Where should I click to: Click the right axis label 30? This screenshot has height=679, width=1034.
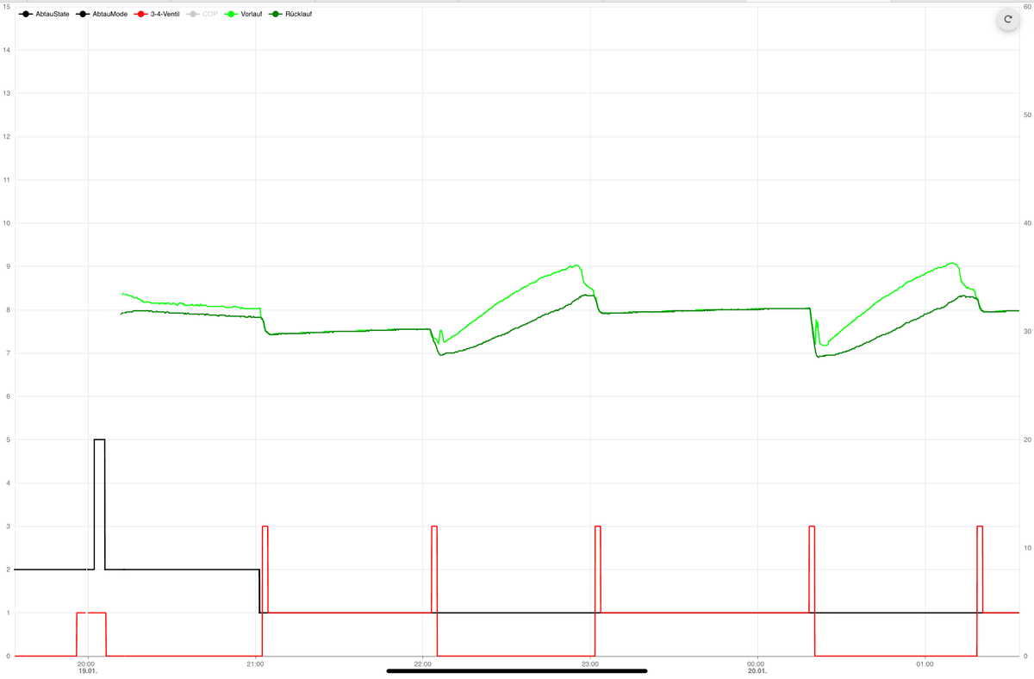click(x=1026, y=331)
